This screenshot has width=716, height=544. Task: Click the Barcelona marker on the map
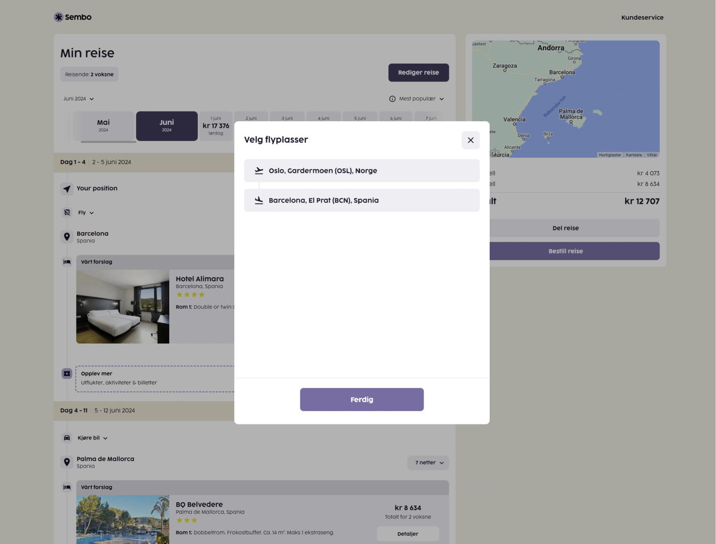click(x=562, y=77)
